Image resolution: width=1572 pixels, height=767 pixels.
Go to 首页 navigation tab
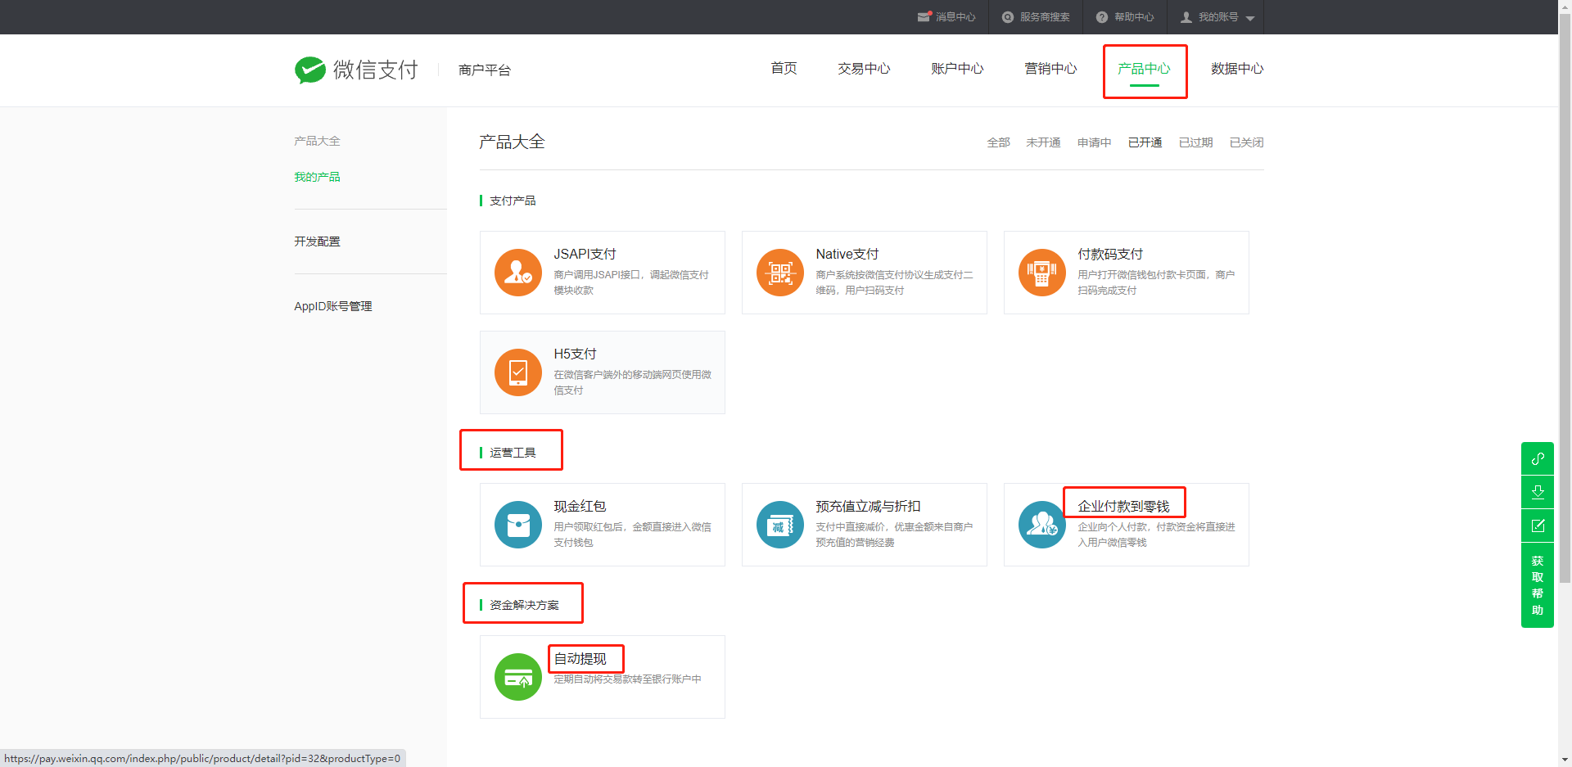[784, 69]
